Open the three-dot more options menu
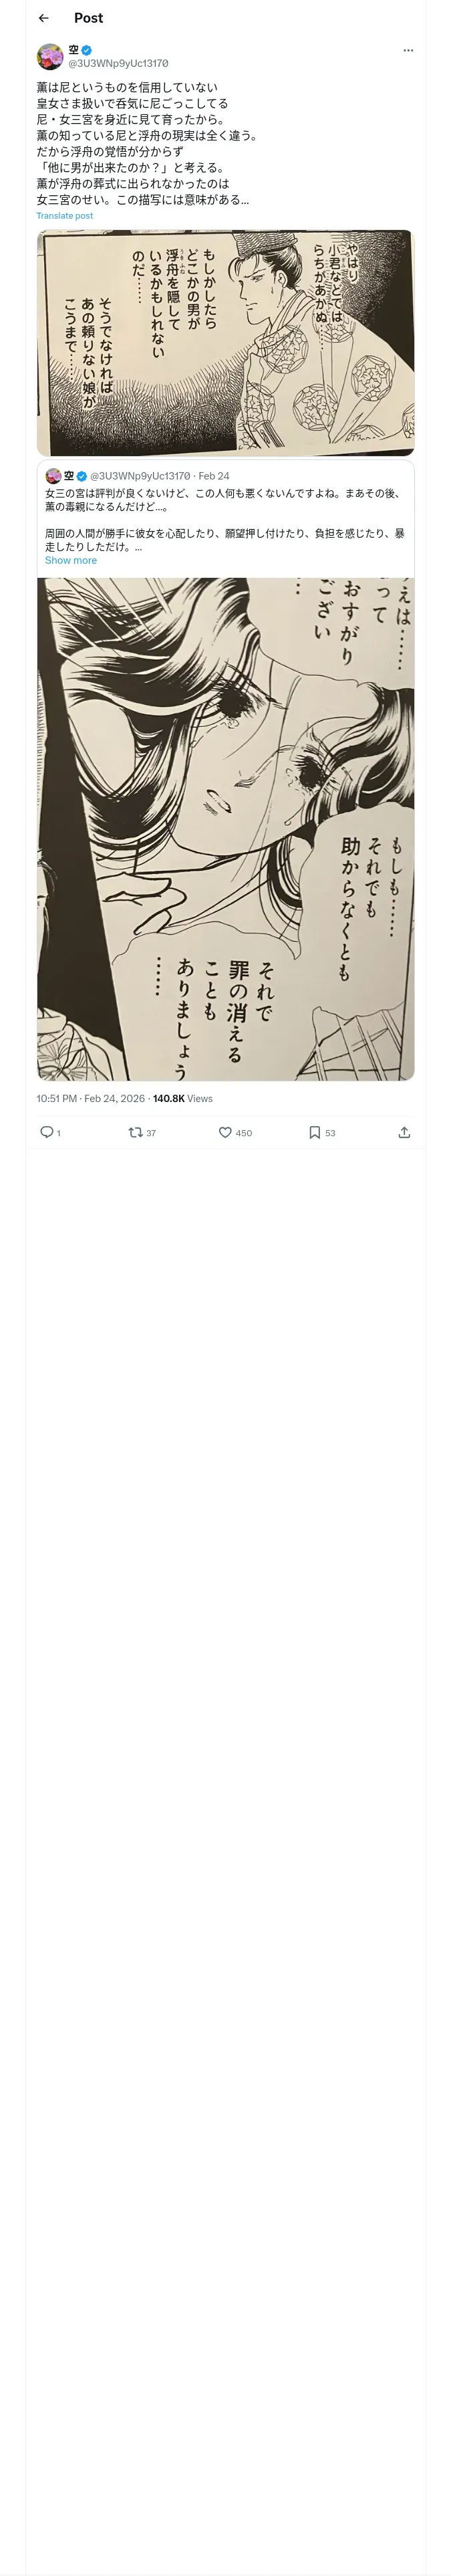 pyautogui.click(x=407, y=50)
